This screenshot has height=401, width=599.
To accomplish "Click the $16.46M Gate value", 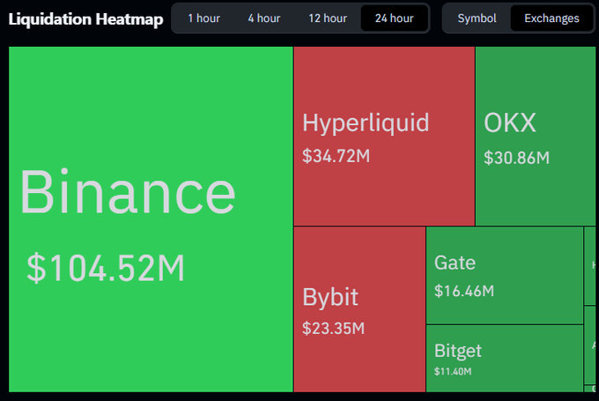I will [x=464, y=292].
